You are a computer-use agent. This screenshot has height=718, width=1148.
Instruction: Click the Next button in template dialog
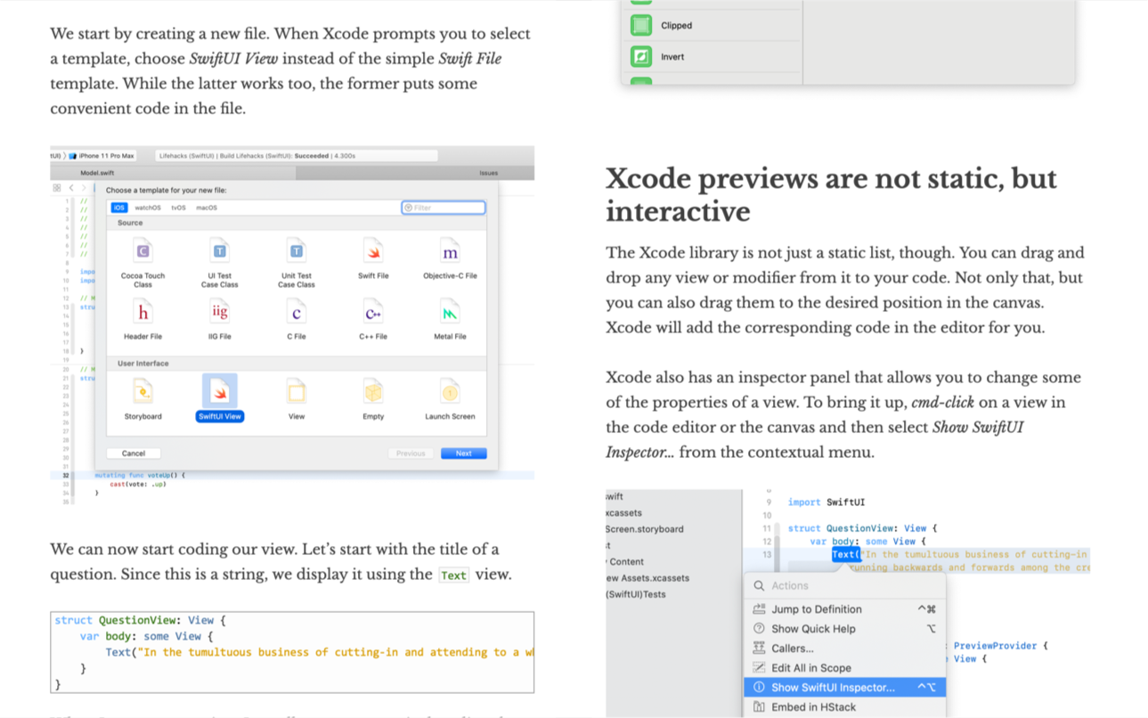click(x=464, y=453)
